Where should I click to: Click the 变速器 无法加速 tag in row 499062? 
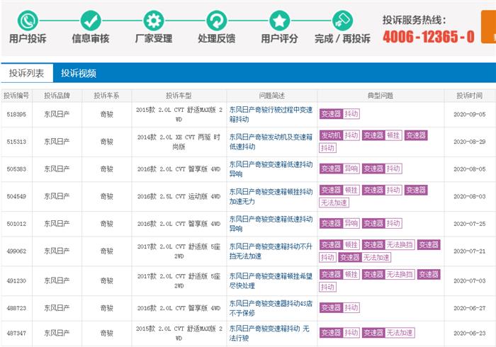point(364,257)
